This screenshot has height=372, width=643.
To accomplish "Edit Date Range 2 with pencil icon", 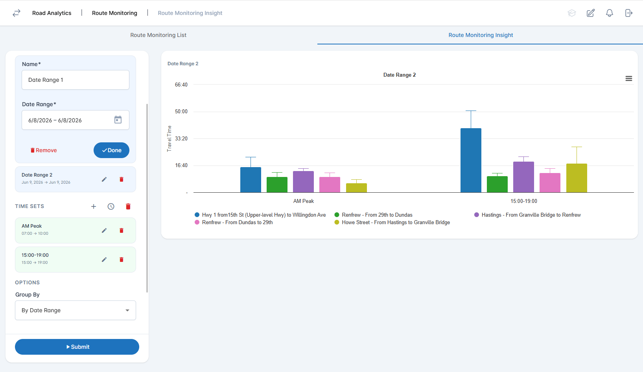I will click(104, 179).
